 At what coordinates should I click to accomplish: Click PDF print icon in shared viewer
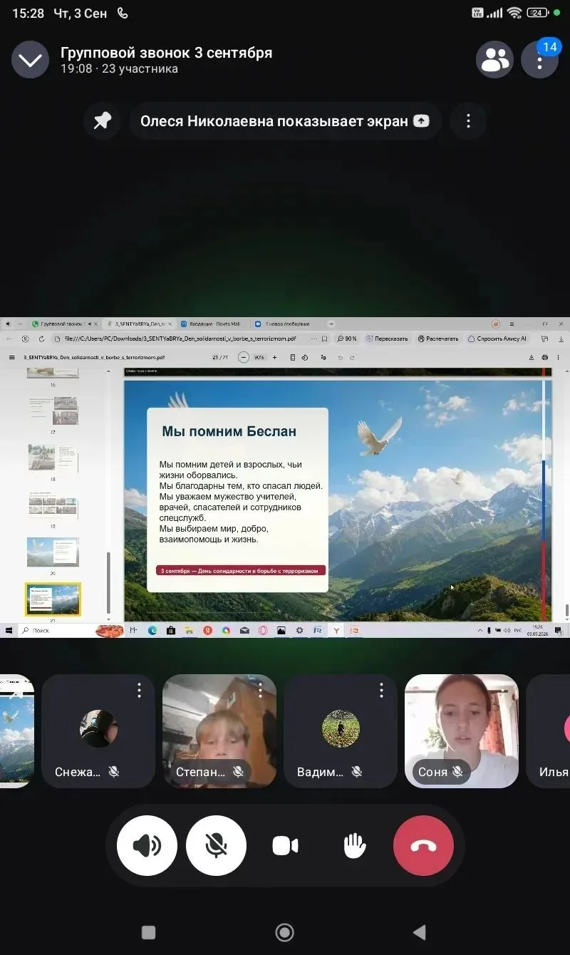coord(545,357)
